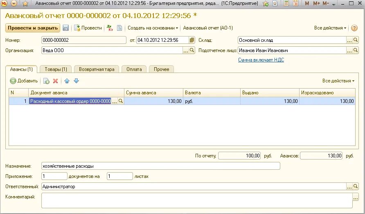Click ellipsis select button for Склад
Screen dimensions: 365x214
(x=349, y=40)
